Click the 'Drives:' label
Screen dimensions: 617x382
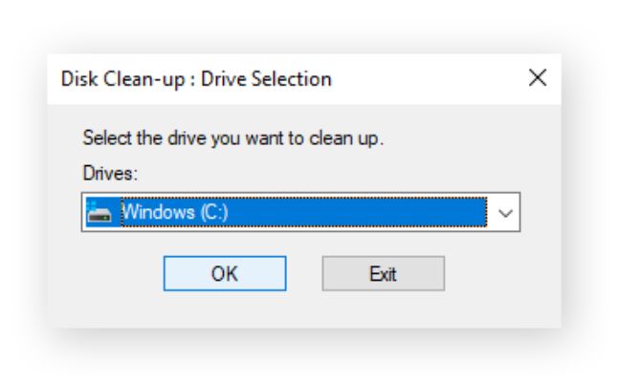[x=110, y=173]
